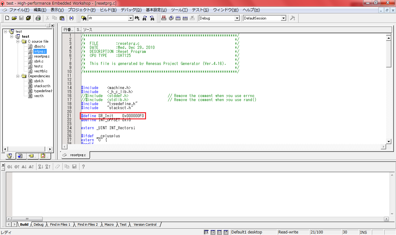This screenshot has height=235, width=396.
Task: Click the Open File folder icon
Action: pyautogui.click(x=14, y=18)
